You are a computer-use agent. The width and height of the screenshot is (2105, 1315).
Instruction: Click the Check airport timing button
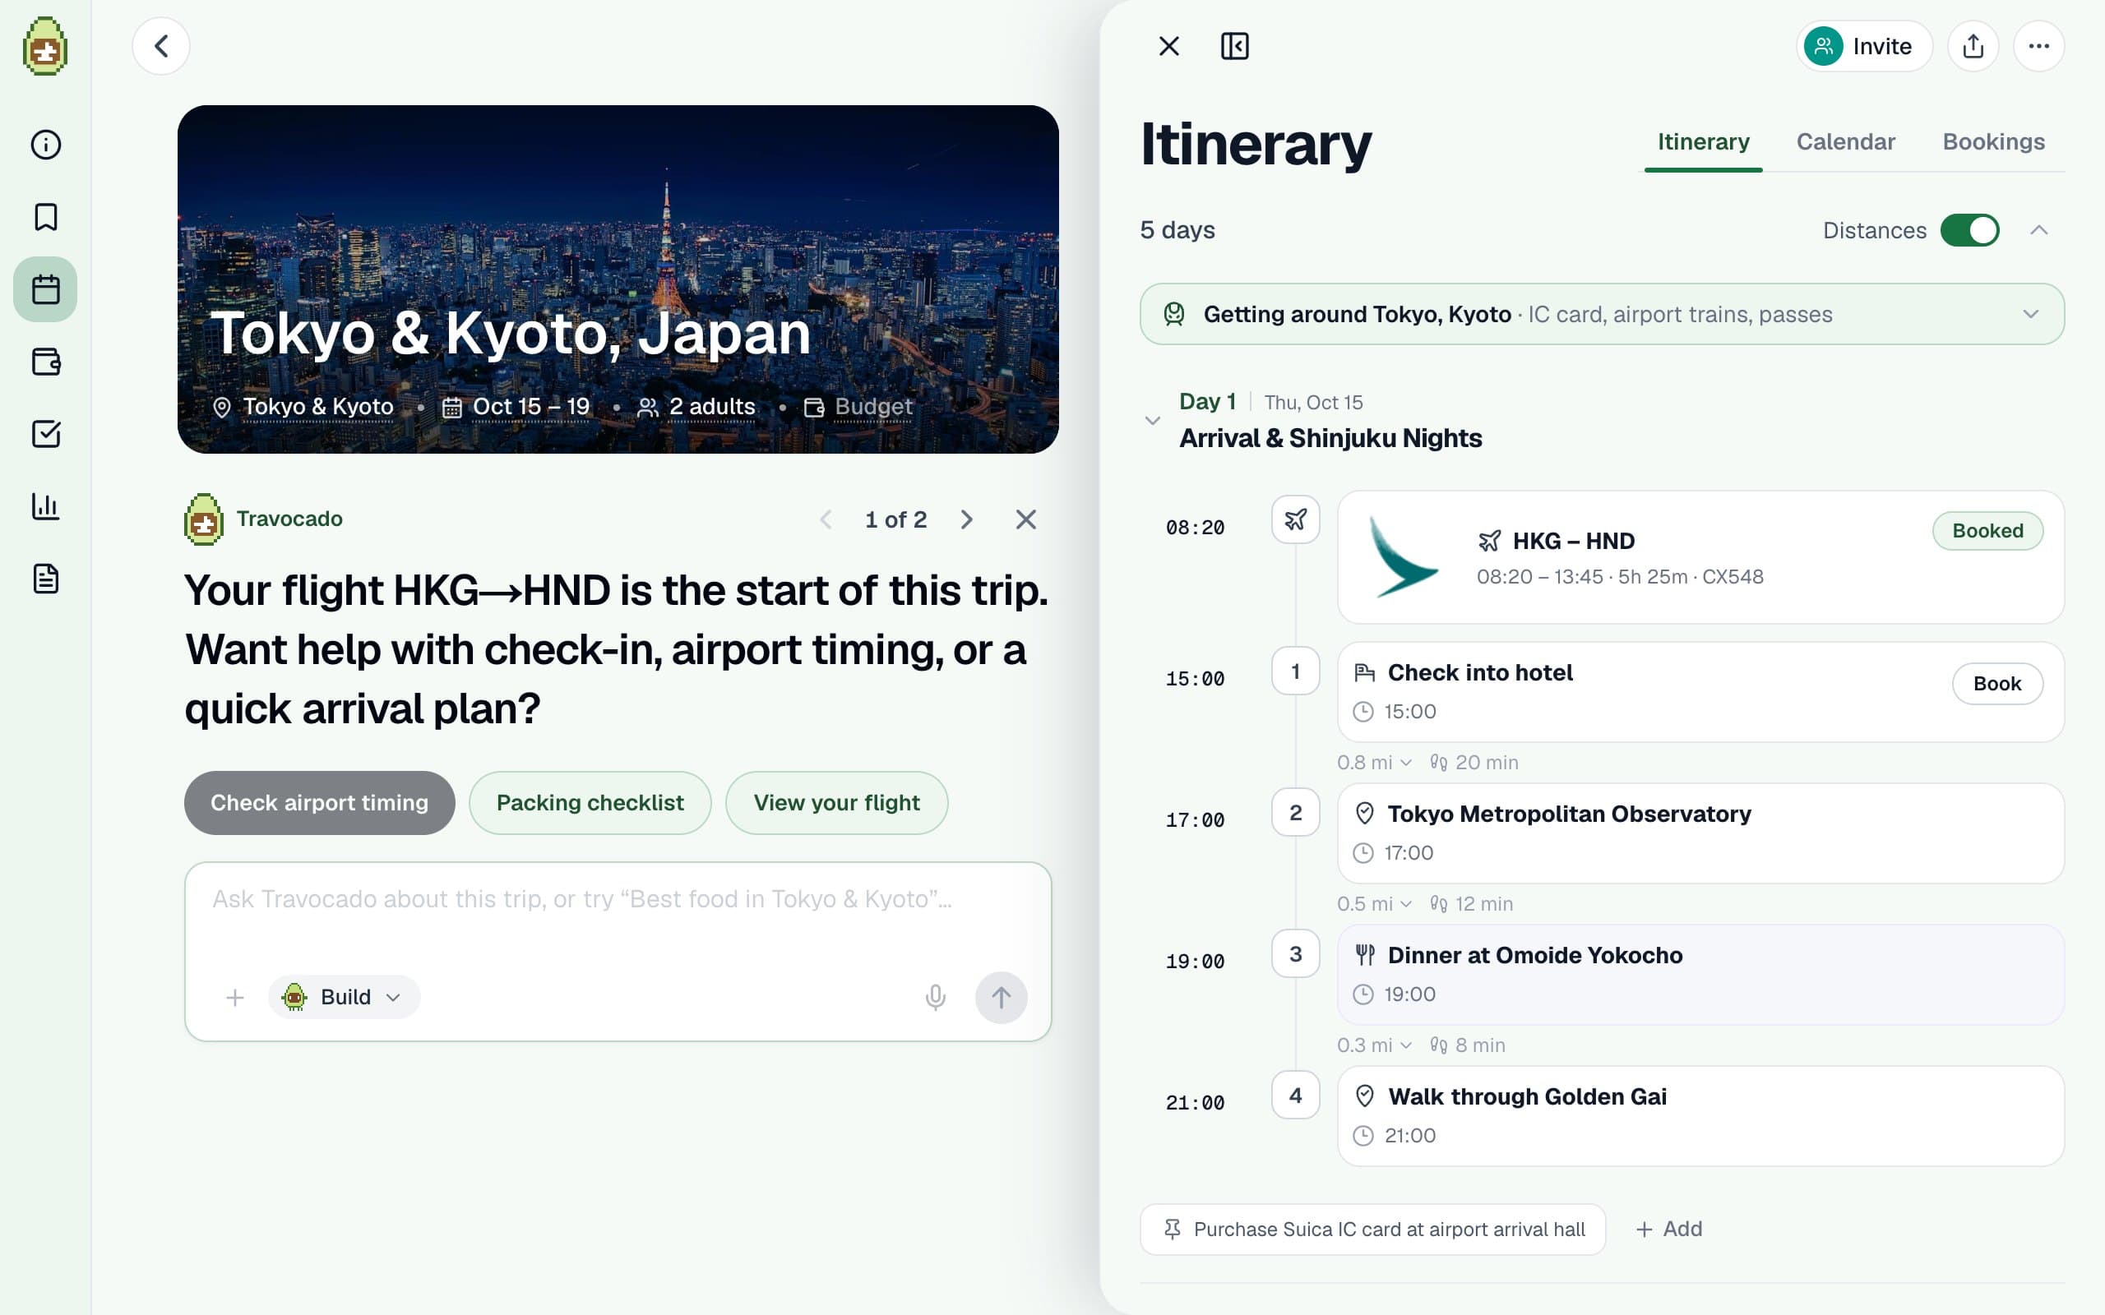tap(319, 803)
